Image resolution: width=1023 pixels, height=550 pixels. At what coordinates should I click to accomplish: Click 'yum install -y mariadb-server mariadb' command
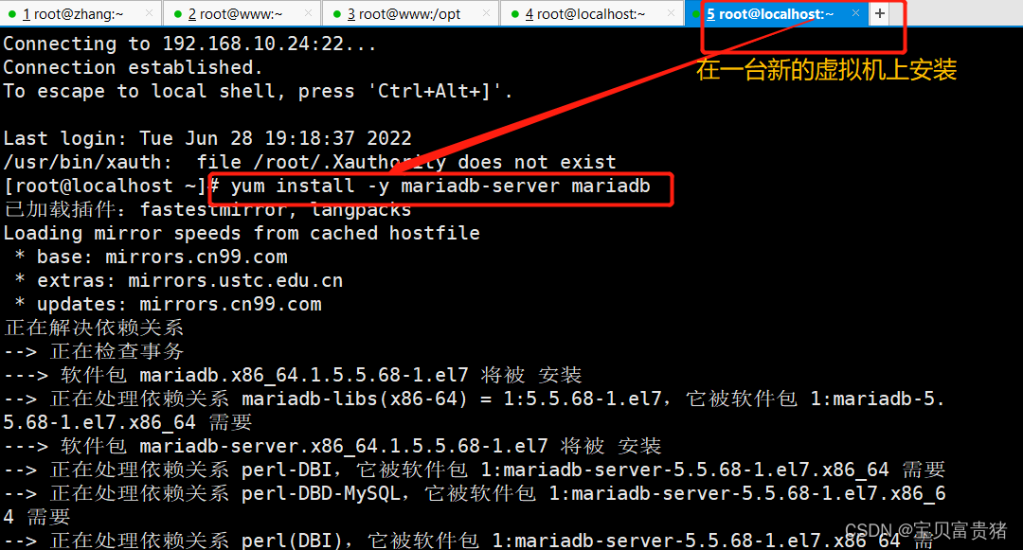click(x=440, y=186)
